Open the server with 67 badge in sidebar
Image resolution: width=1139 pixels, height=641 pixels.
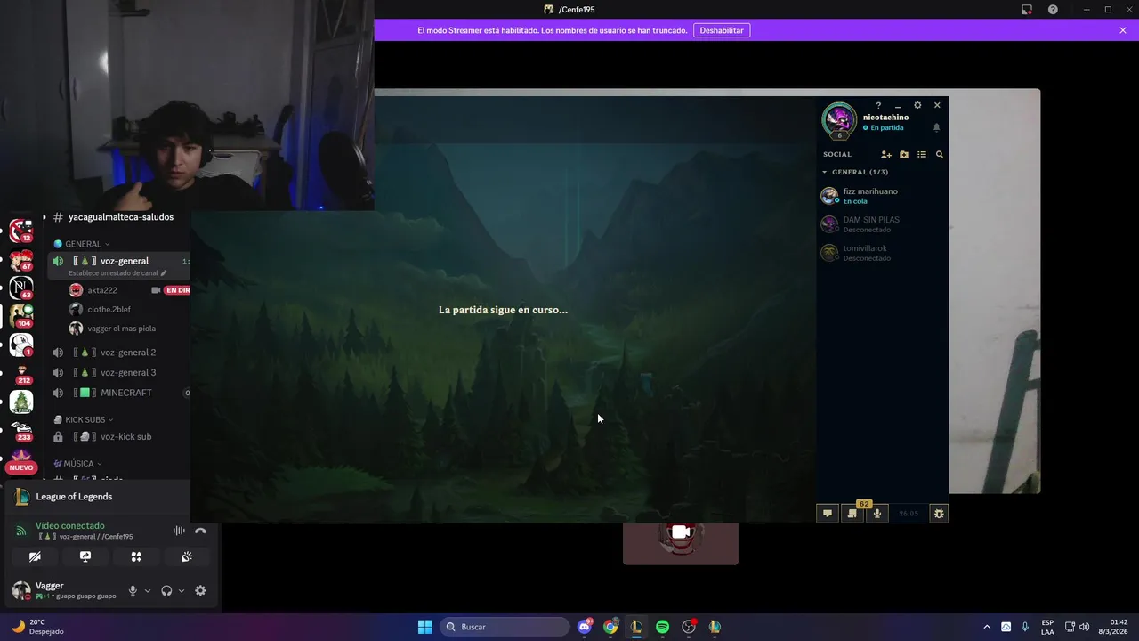pyautogui.click(x=21, y=259)
